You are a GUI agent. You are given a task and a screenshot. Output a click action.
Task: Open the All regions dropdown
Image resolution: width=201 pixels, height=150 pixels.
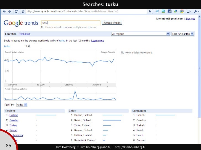(x=141, y=34)
